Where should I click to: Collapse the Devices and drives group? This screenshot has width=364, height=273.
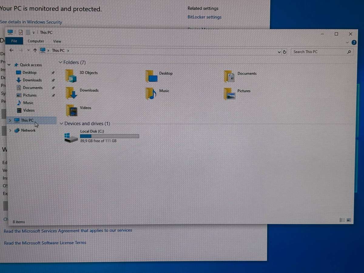pos(61,123)
